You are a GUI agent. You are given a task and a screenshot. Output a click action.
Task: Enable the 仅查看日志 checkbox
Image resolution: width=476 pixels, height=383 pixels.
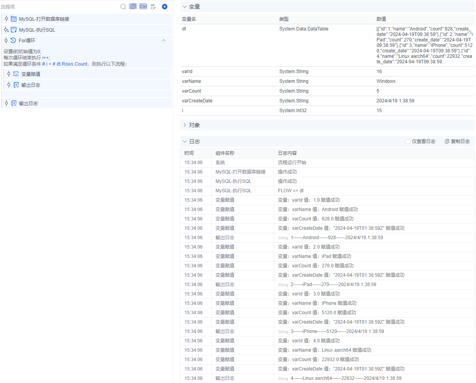pos(408,141)
